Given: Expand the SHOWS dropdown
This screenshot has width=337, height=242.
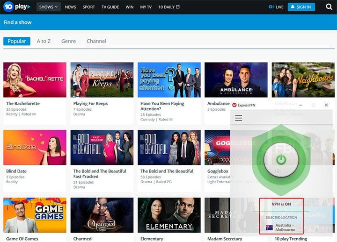Looking at the screenshot, I should (49, 7).
